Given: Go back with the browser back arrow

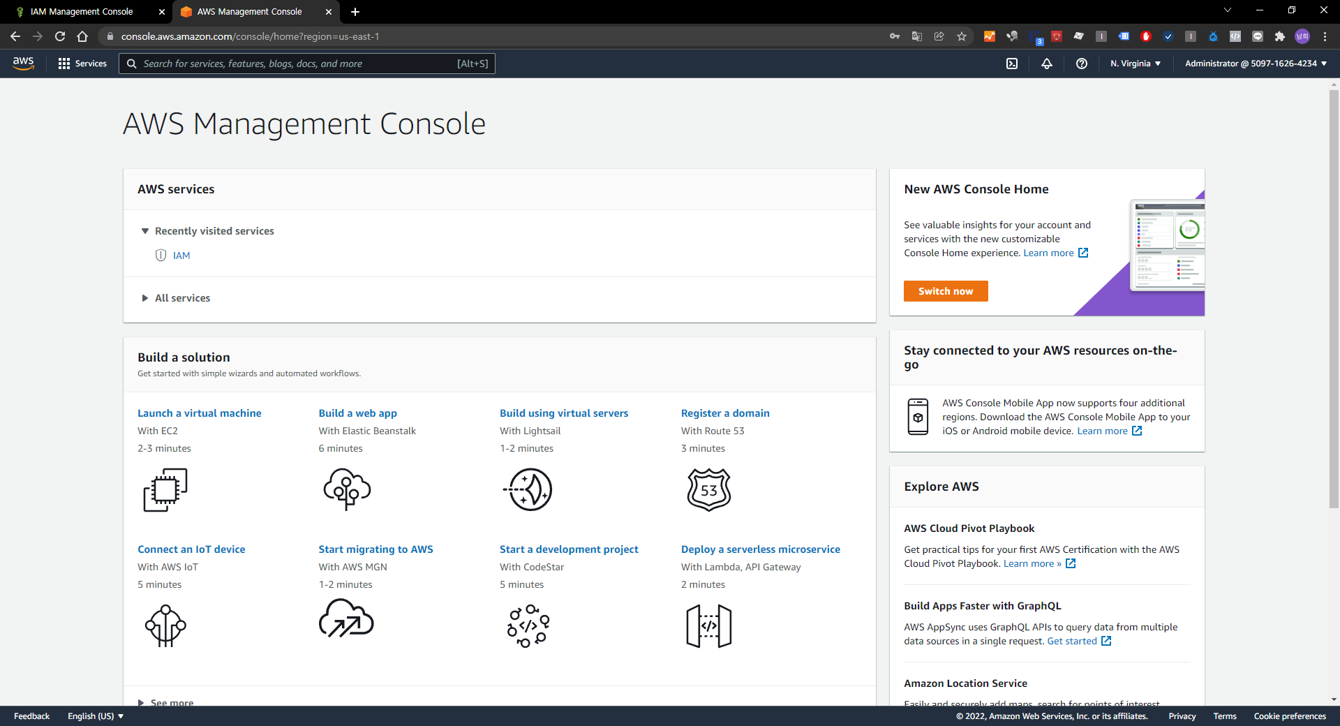Looking at the screenshot, I should 15,36.
